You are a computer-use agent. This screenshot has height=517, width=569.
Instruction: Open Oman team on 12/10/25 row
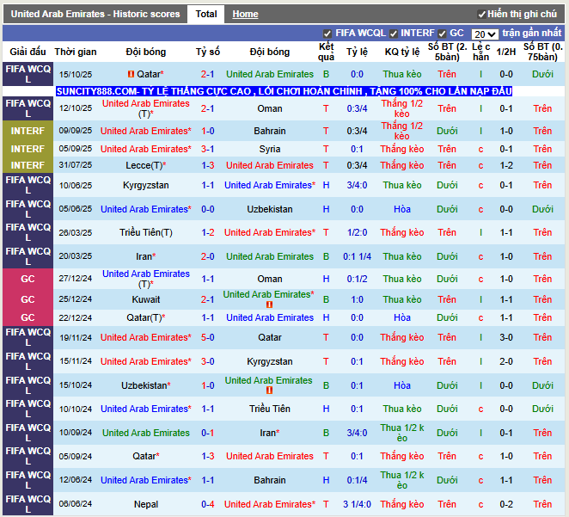[x=270, y=108]
